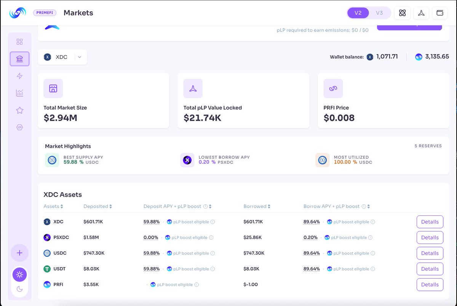Click PSXDC asset token icon in table
This screenshot has width=457, height=306.
pyautogui.click(x=47, y=237)
